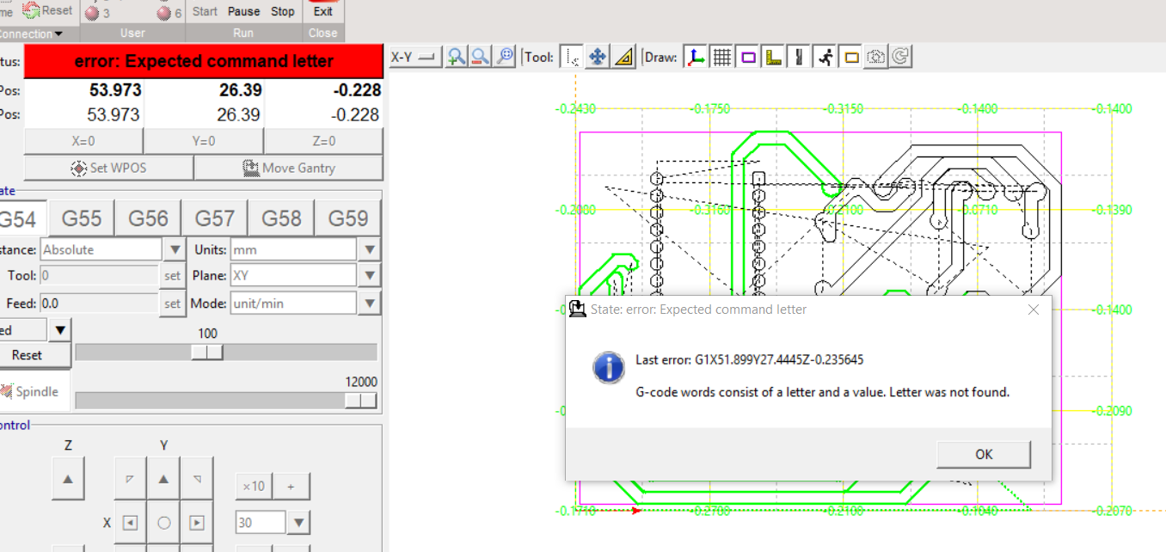Zero the Z axis with Z=0
1166x552 pixels.
[323, 141]
